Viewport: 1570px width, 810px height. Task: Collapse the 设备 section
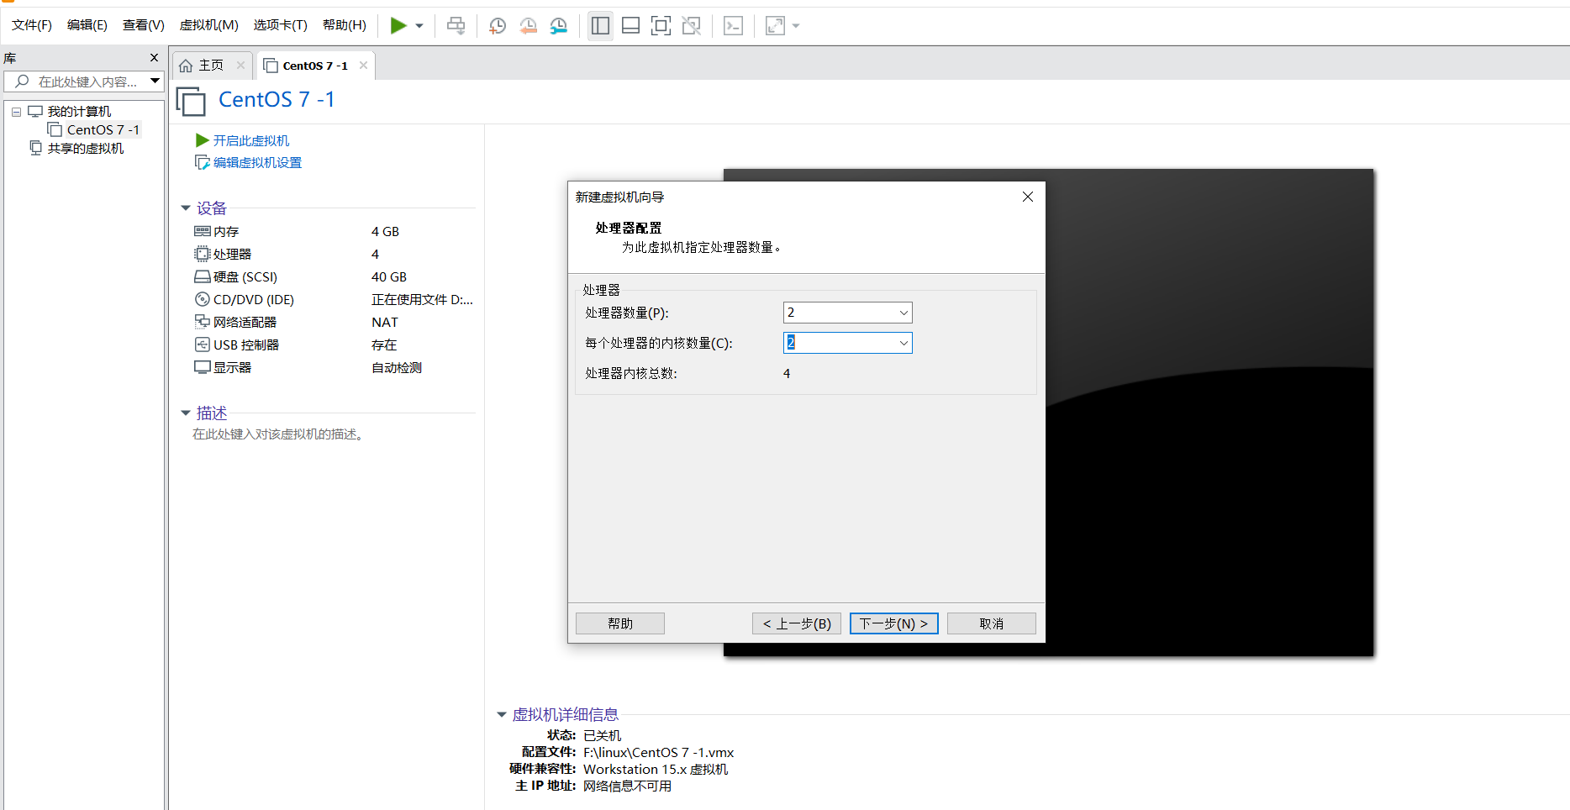[x=186, y=208]
